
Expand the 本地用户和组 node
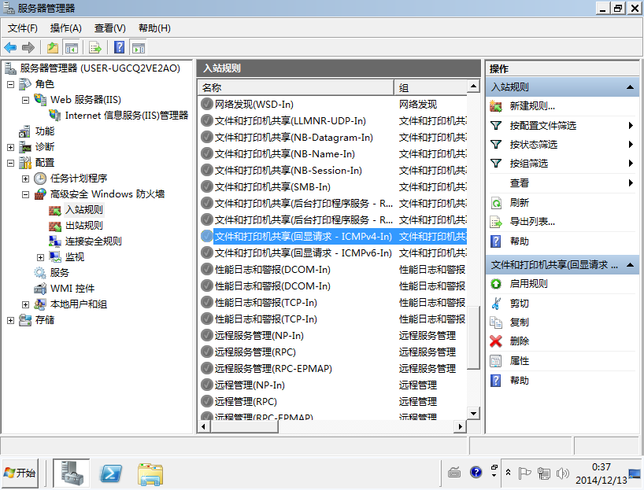[x=25, y=304]
